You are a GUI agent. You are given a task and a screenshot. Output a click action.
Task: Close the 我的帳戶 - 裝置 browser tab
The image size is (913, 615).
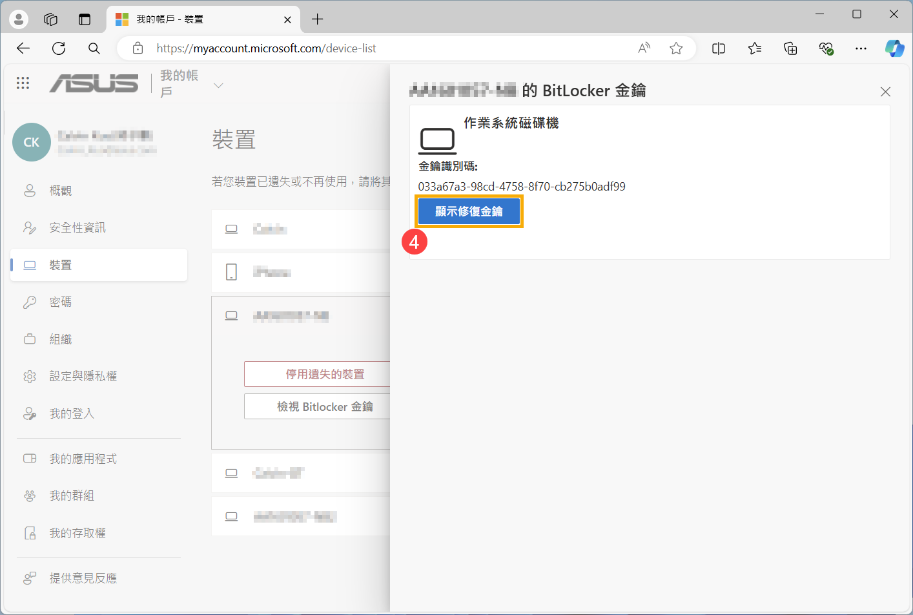pos(287,19)
